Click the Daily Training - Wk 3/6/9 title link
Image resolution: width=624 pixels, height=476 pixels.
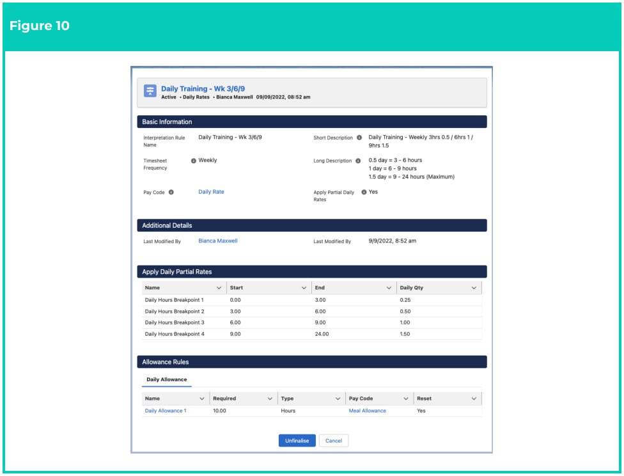(x=203, y=88)
